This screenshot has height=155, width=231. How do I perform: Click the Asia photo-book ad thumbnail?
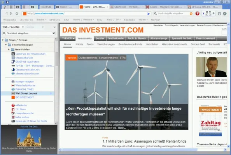(29, 138)
